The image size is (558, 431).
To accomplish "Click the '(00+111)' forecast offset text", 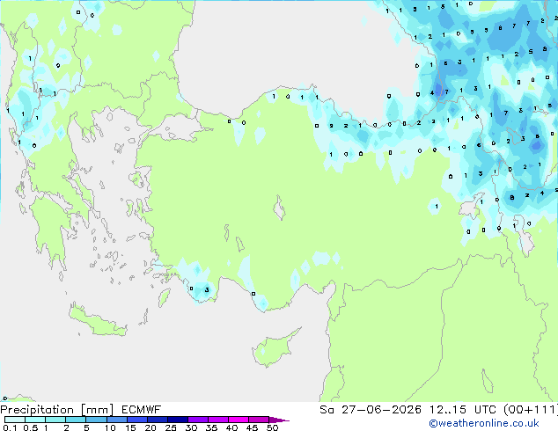I will [531, 410].
